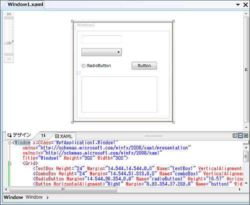The image size is (250, 205).
Task: Select the RadioButton option in the designer
Action: point(96,65)
